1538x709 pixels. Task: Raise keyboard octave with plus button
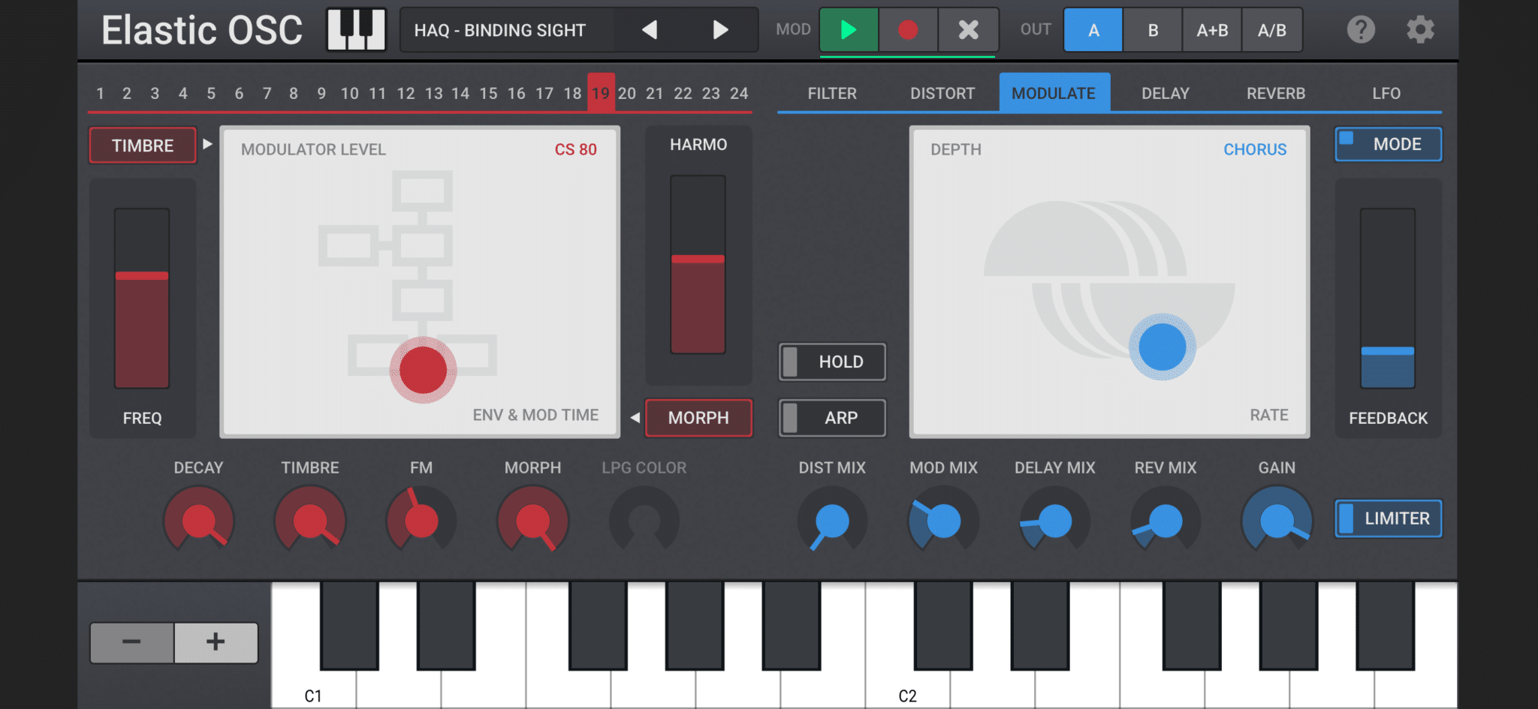point(216,642)
